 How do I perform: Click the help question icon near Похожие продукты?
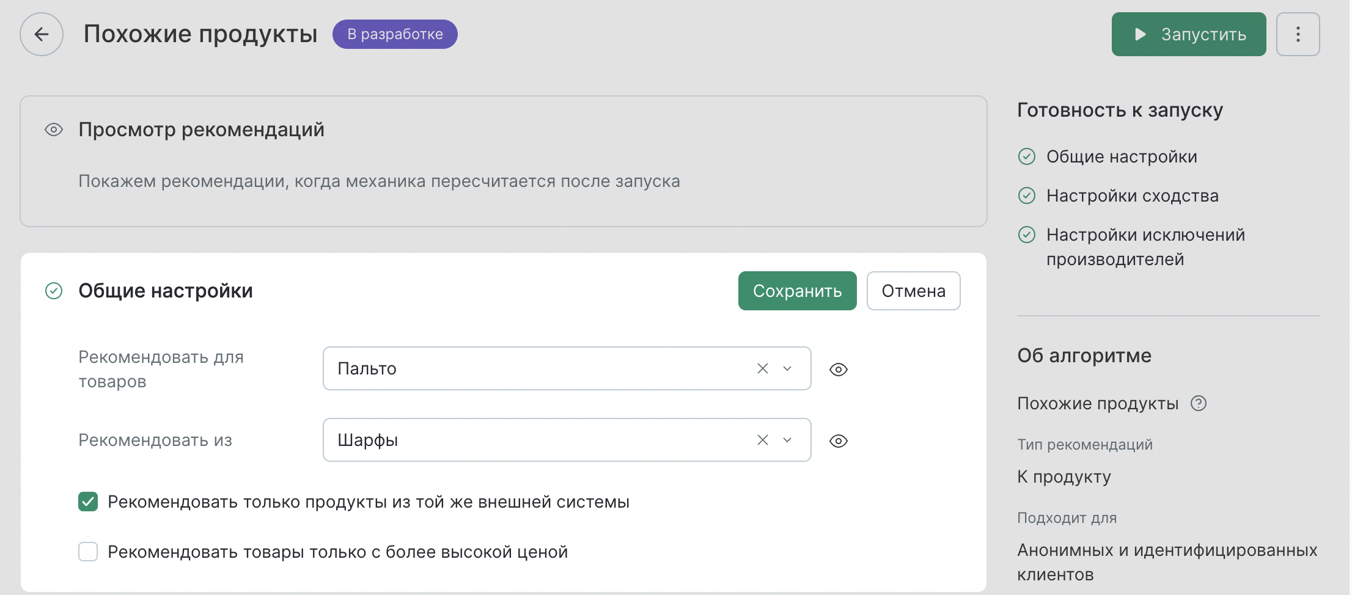click(x=1198, y=403)
